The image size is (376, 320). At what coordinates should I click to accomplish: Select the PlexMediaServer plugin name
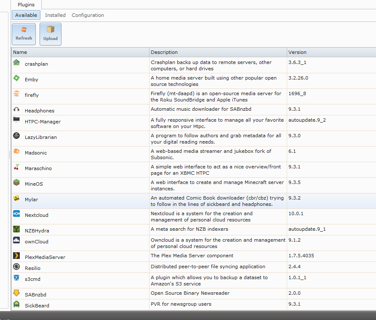tap(45, 257)
